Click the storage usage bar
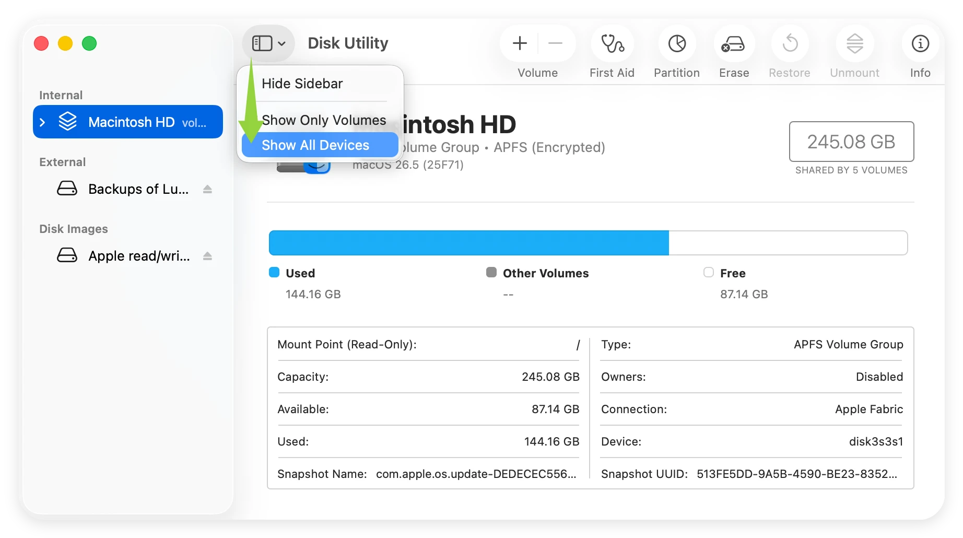The image size is (963, 538). coord(588,243)
